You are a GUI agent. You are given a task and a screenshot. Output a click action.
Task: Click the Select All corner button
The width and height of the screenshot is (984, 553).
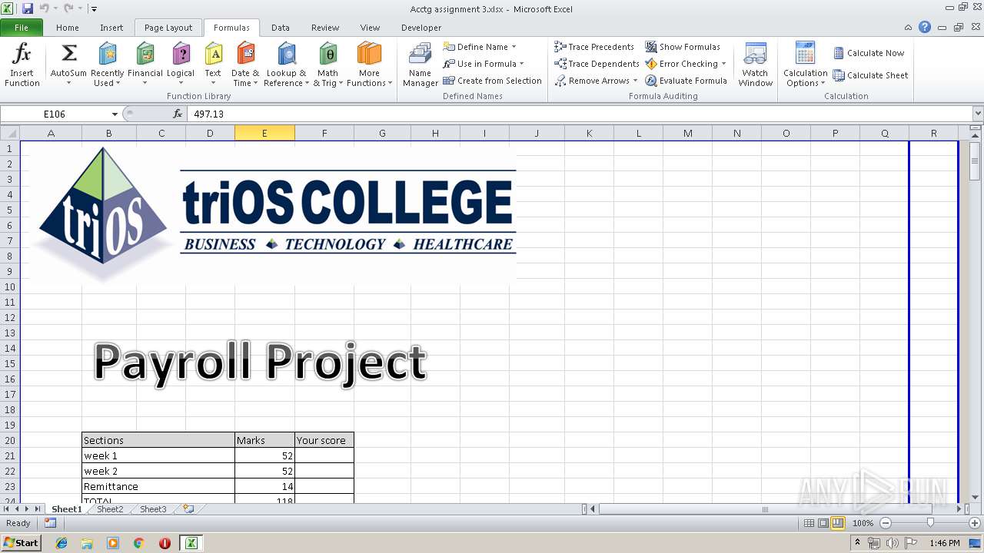(10, 133)
